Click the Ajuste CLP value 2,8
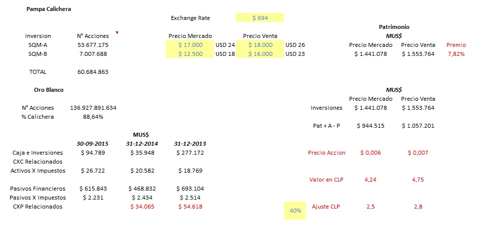Image resolution: width=477 pixels, height=233 pixels. coord(418,207)
